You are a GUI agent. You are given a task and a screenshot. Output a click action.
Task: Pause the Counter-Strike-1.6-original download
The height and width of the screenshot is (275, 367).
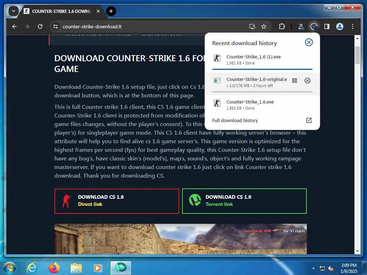(295, 81)
